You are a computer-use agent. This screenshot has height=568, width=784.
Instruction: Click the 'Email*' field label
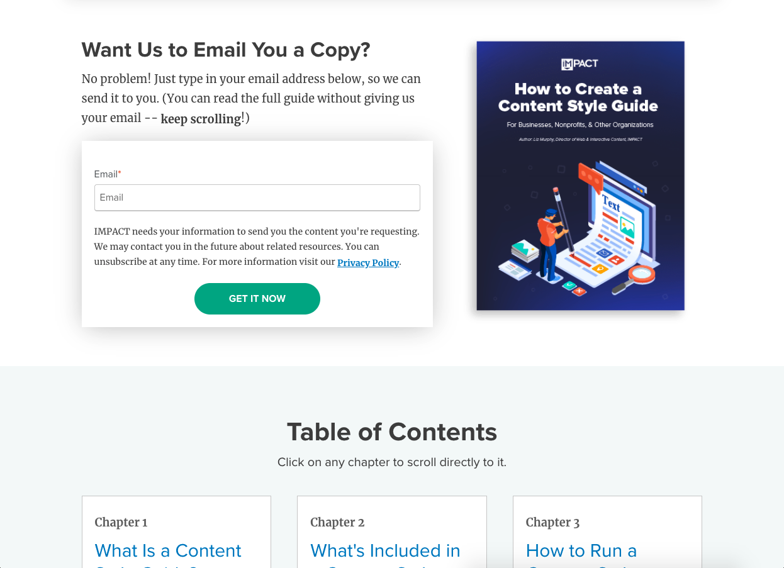click(x=108, y=174)
